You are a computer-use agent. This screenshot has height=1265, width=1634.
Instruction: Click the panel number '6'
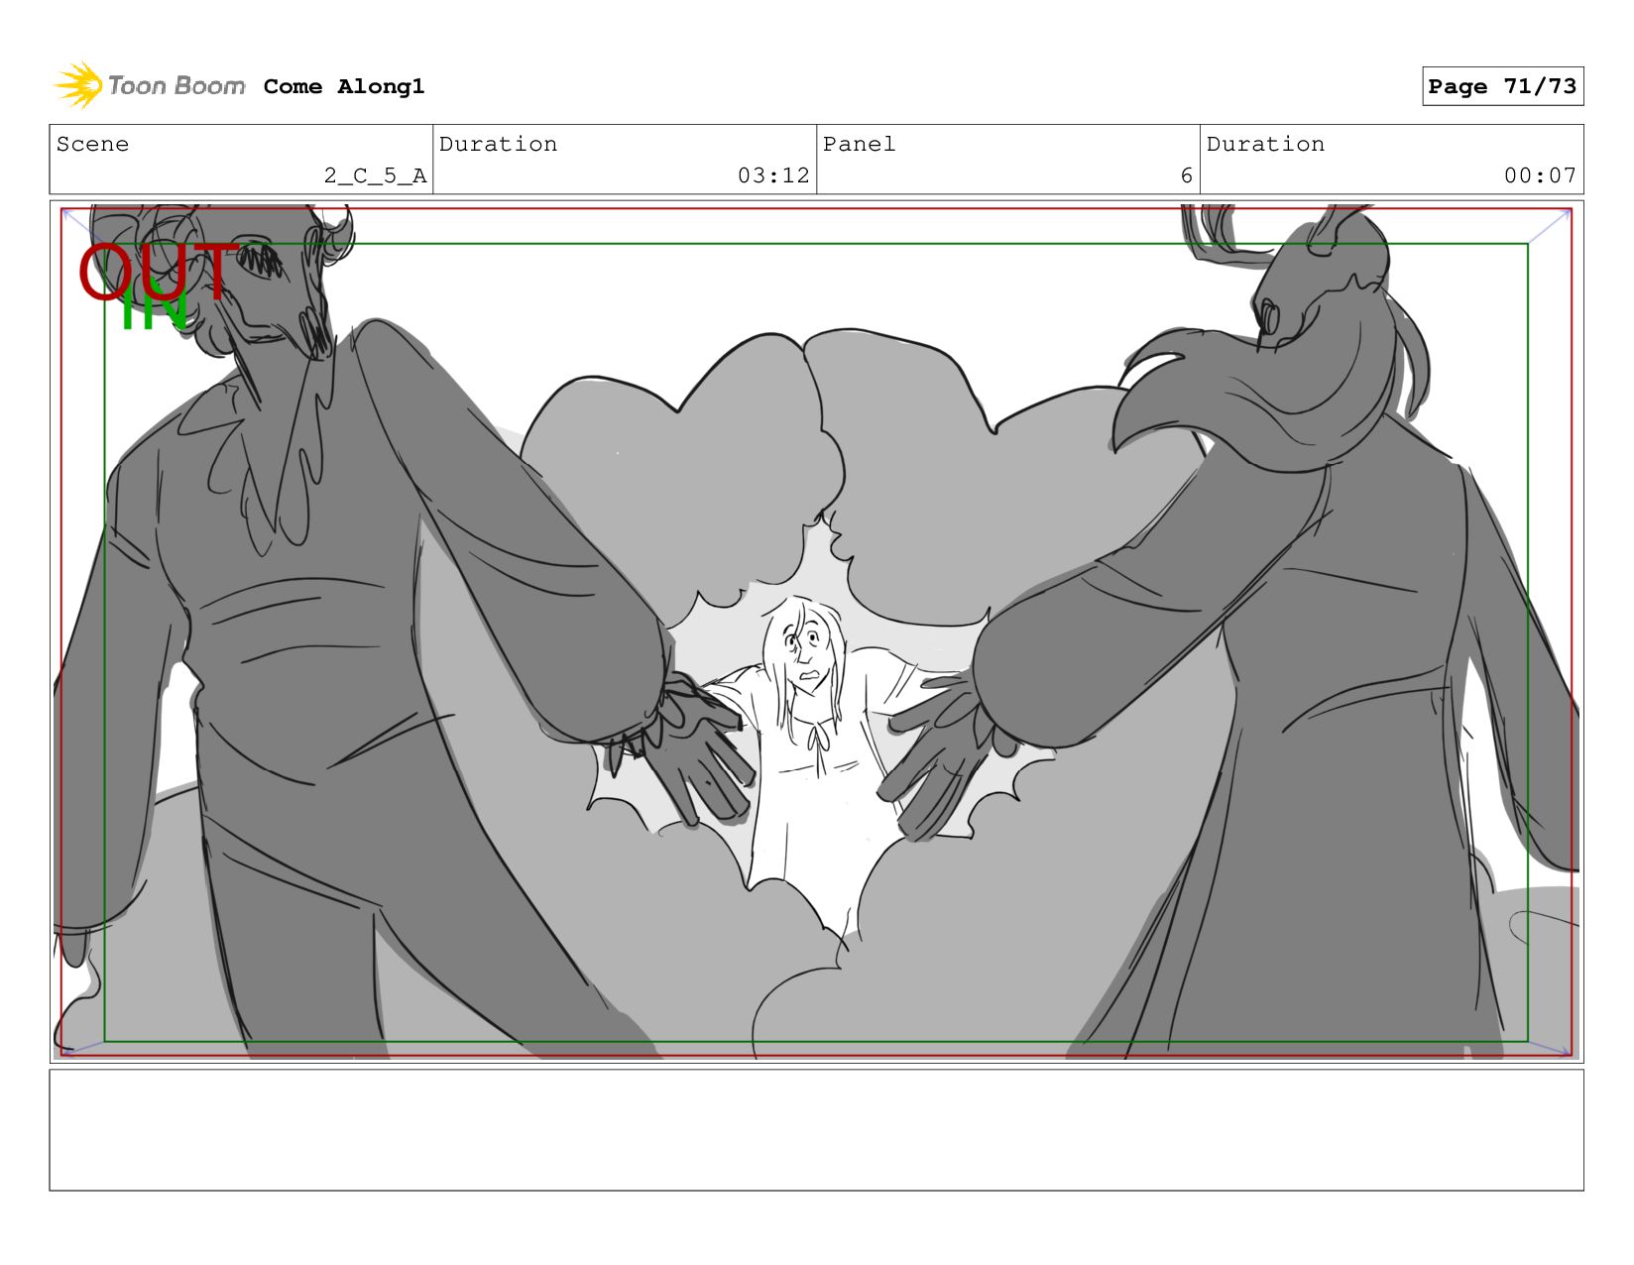[x=1186, y=175]
